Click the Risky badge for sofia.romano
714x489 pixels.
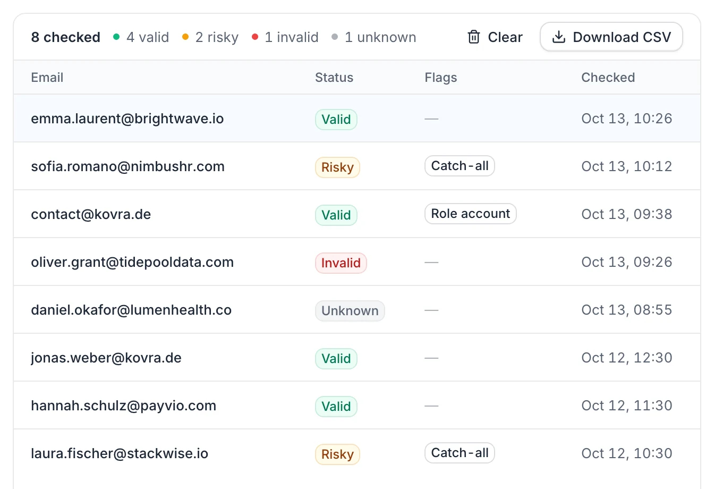tap(337, 167)
